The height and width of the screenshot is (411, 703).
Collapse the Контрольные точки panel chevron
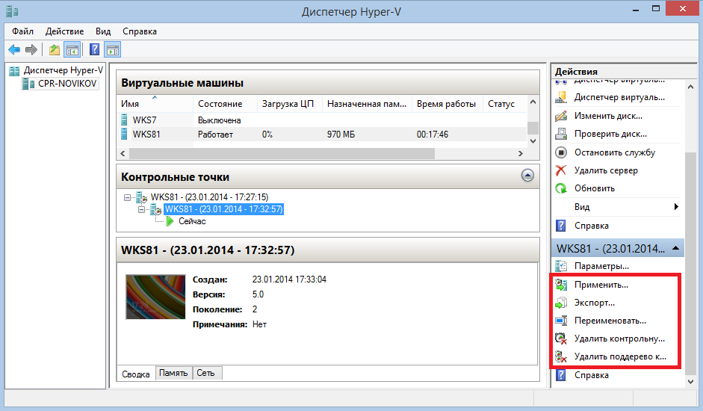(527, 176)
